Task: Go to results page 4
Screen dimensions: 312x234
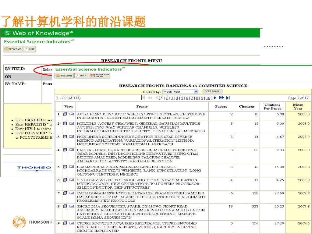Action: coord(177,98)
